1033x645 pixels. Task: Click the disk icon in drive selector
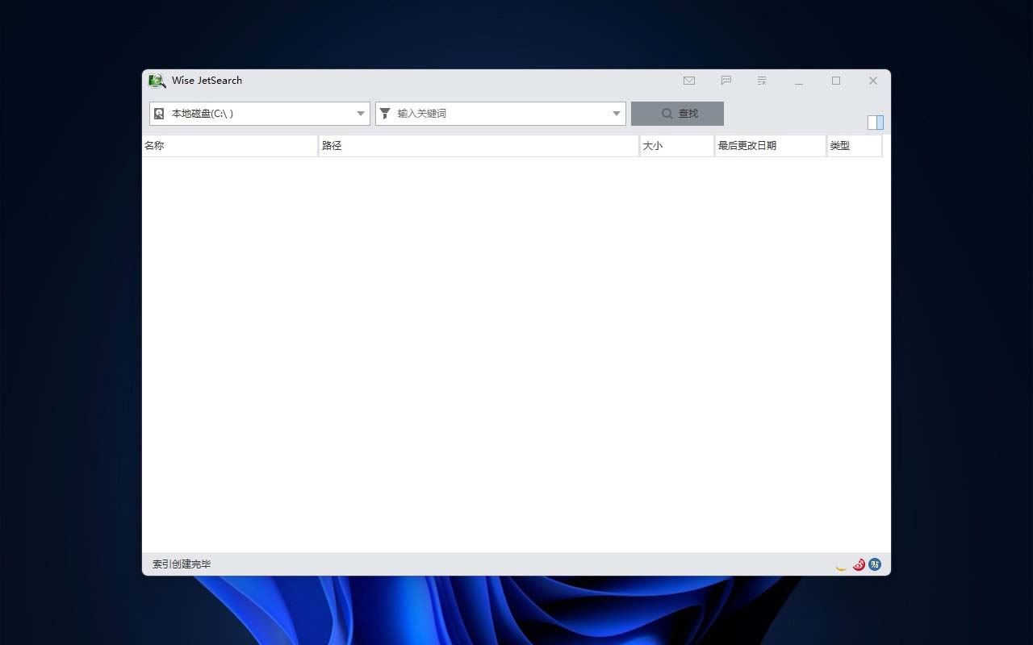pyautogui.click(x=160, y=114)
